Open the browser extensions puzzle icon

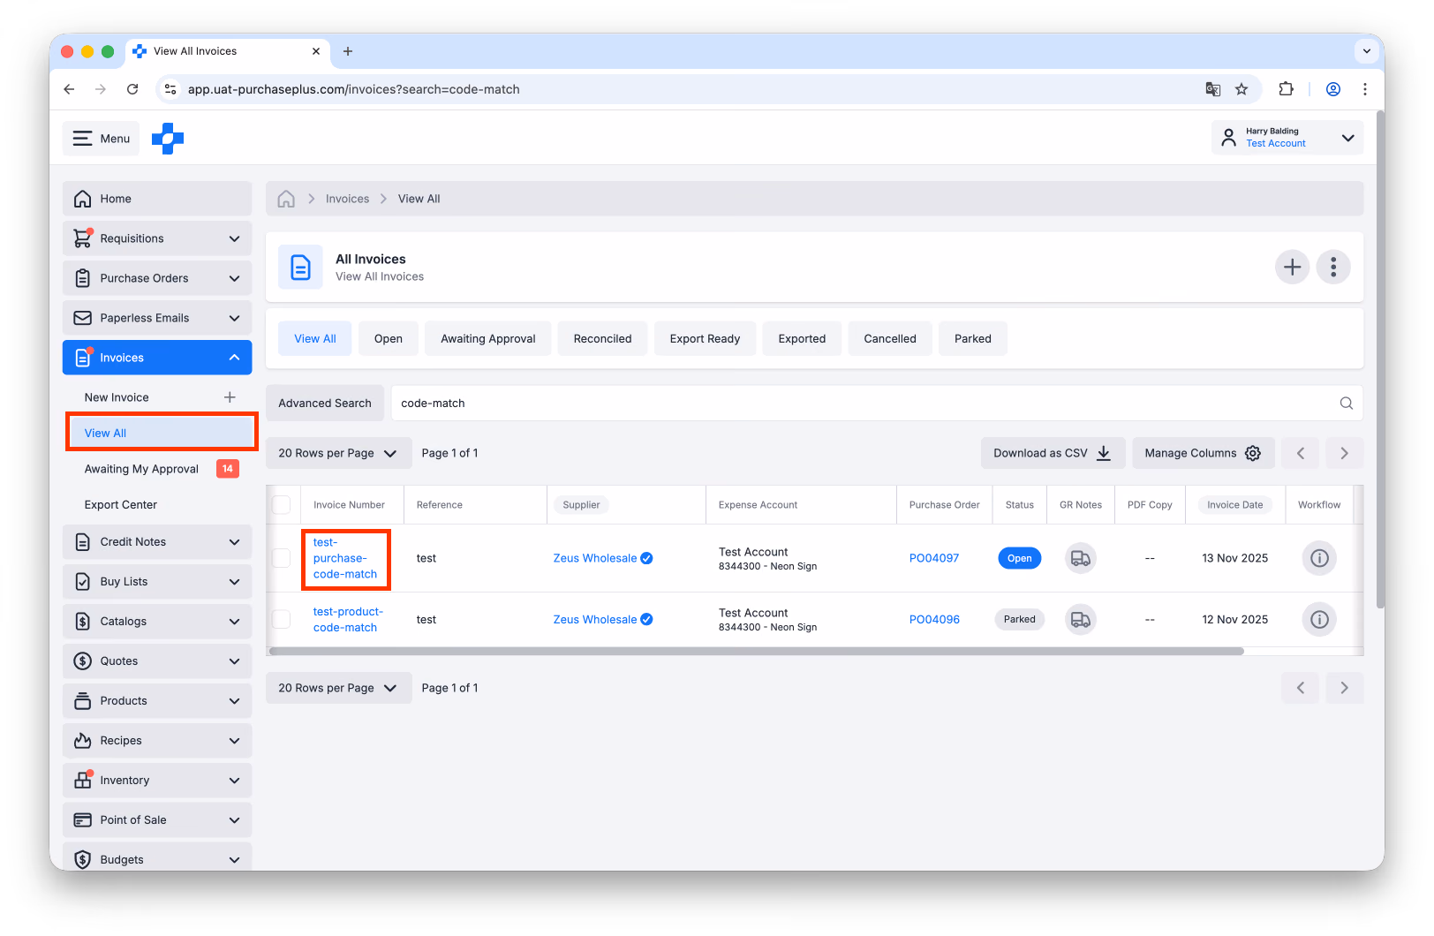(x=1286, y=89)
